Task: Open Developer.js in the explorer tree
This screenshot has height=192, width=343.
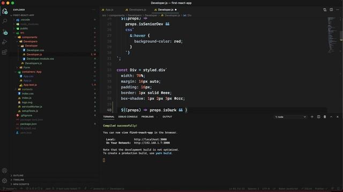Action: point(34,54)
